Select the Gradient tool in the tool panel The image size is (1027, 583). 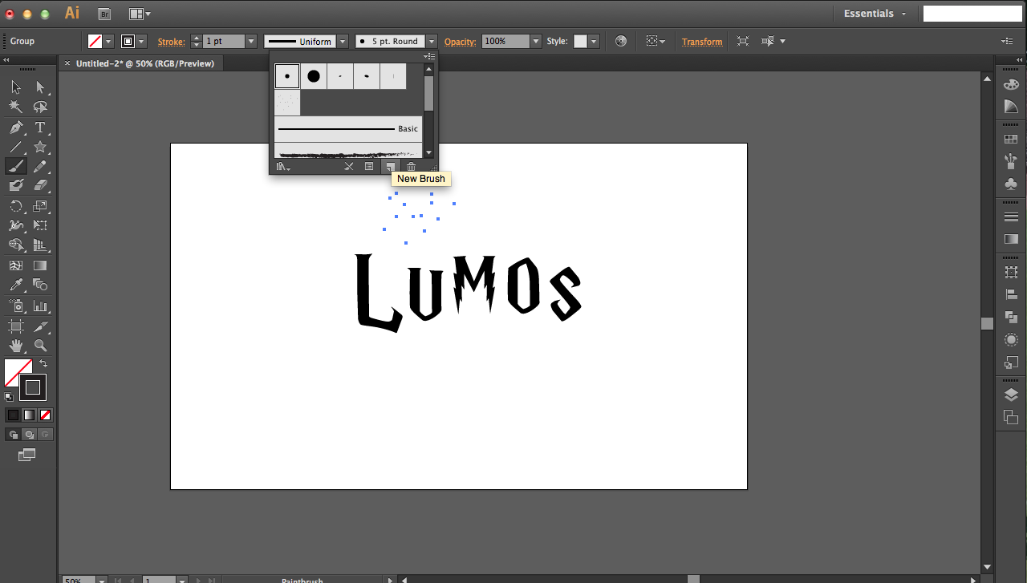pos(40,265)
